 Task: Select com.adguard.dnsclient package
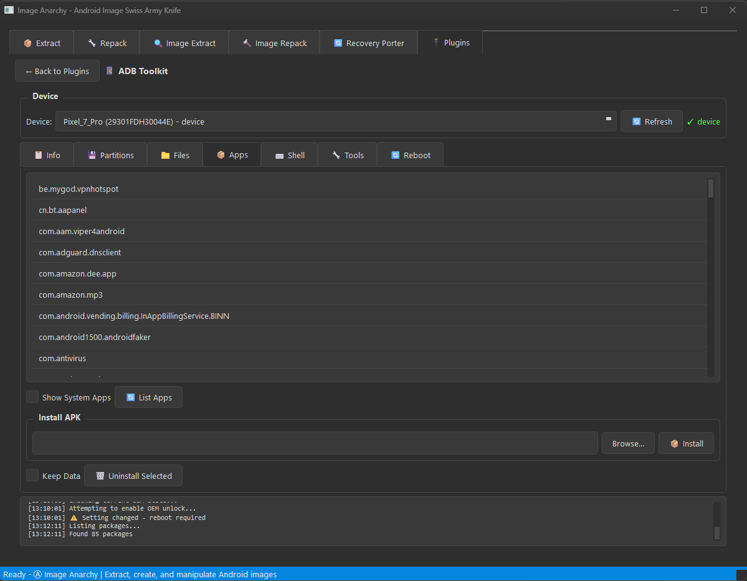click(x=369, y=252)
